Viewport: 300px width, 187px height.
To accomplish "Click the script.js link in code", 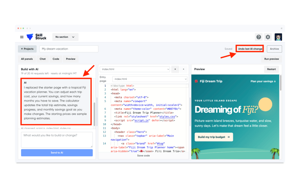I will coord(141,120).
